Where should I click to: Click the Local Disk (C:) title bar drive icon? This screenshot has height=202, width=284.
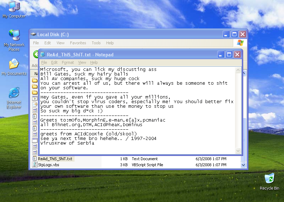pyautogui.click(x=33, y=34)
